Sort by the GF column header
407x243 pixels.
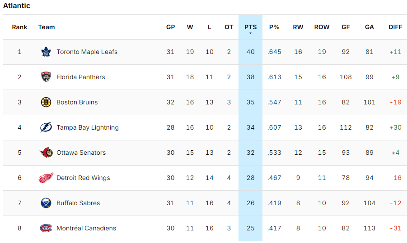tap(346, 27)
